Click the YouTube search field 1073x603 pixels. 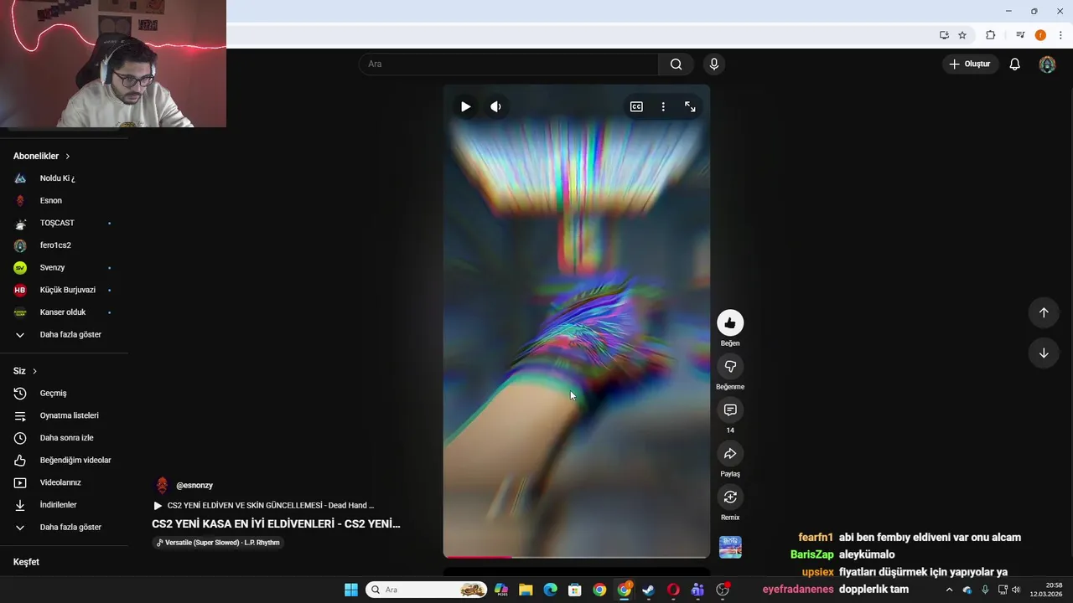click(x=509, y=64)
